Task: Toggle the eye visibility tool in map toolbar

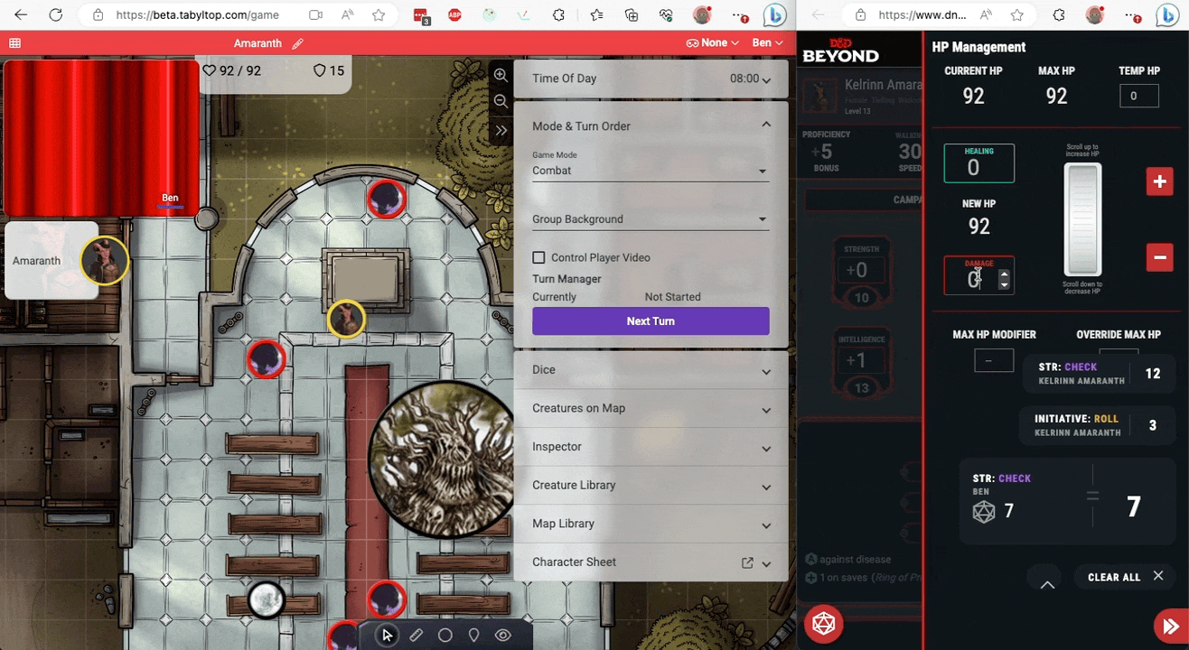Action: 503,636
